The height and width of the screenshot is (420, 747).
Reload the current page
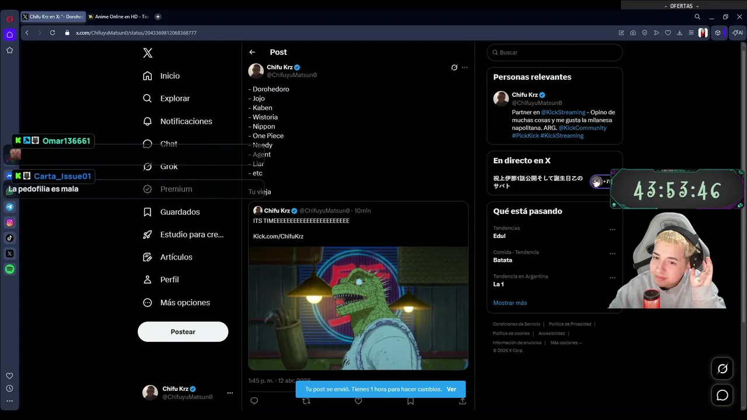[52, 33]
